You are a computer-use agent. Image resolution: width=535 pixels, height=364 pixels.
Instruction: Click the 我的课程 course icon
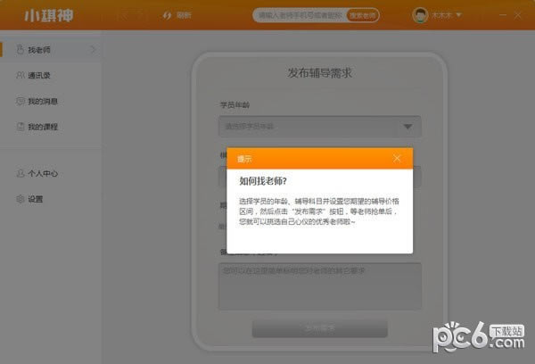pyautogui.click(x=20, y=127)
